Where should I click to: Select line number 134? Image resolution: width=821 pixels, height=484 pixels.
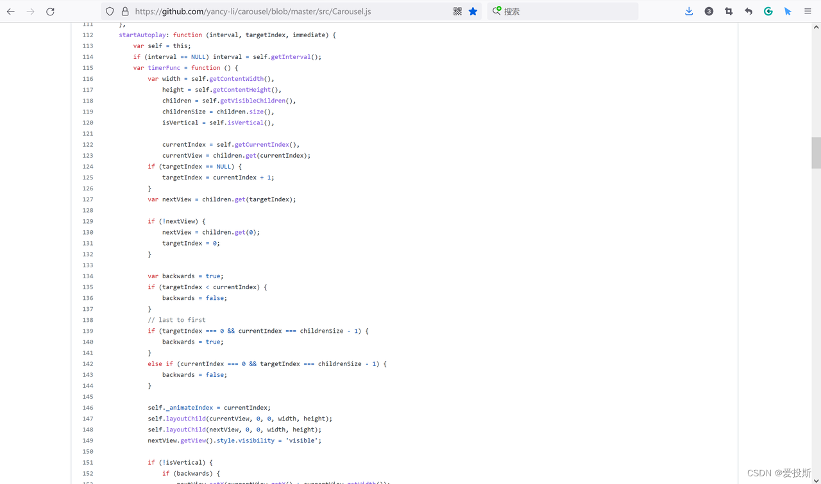[x=88, y=276]
